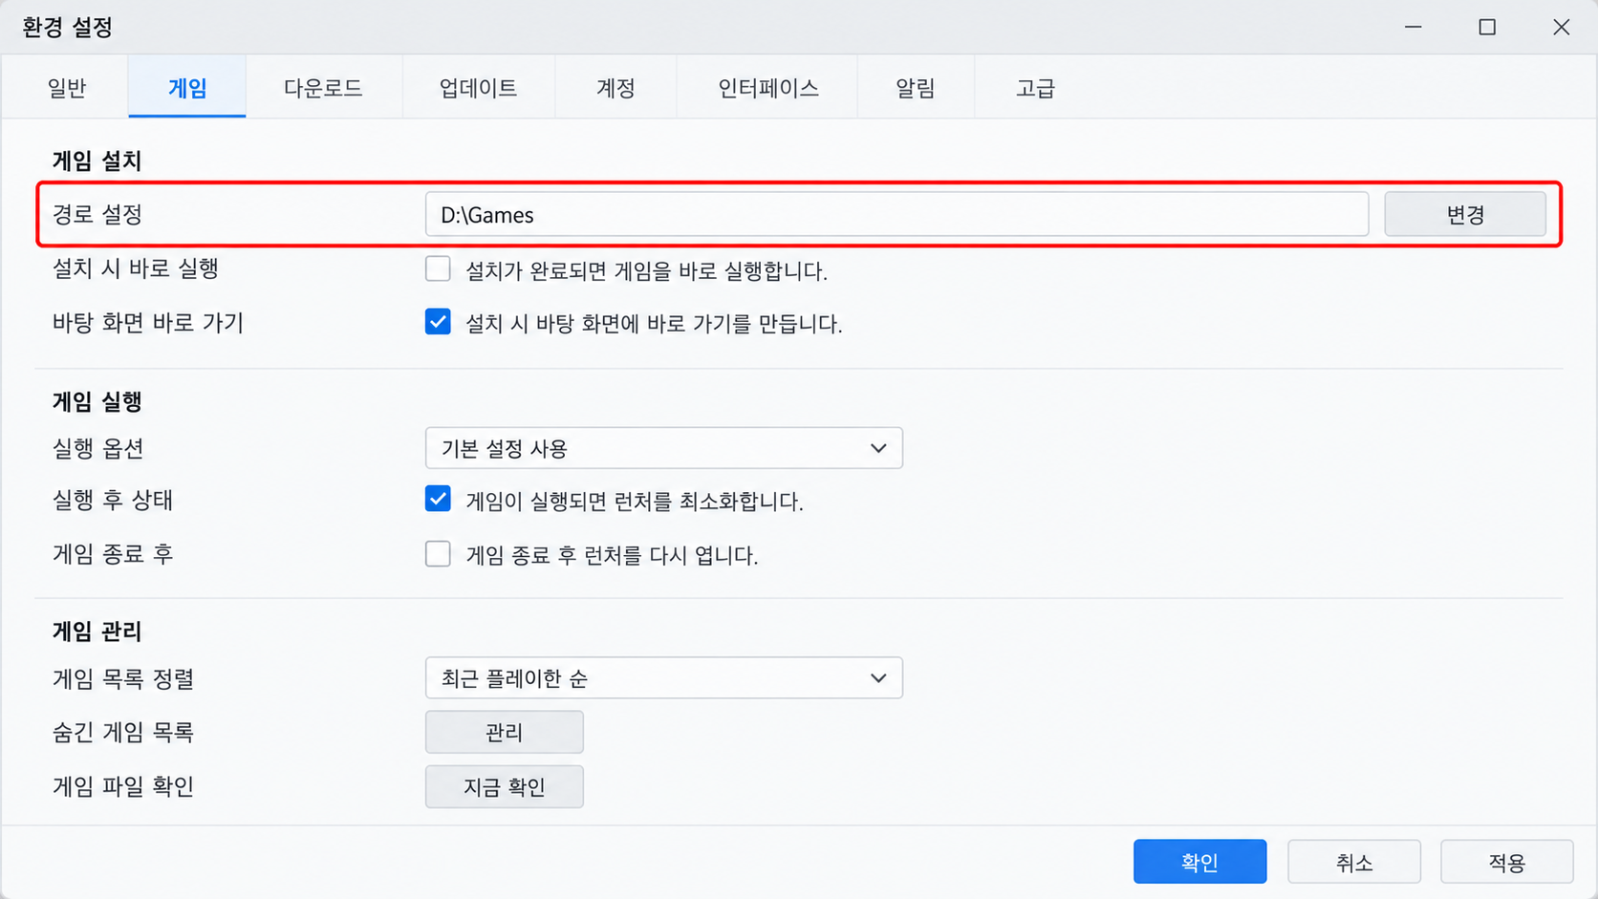Go to the 업데이트 tab
This screenshot has width=1598, height=899.
pos(478,88)
